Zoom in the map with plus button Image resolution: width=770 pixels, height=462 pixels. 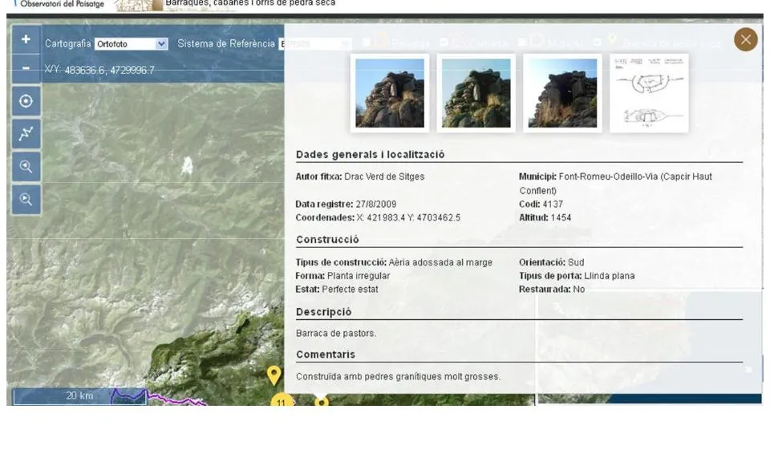point(26,39)
